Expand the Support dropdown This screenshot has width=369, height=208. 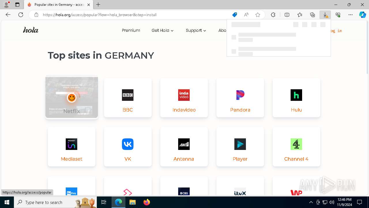(x=196, y=30)
